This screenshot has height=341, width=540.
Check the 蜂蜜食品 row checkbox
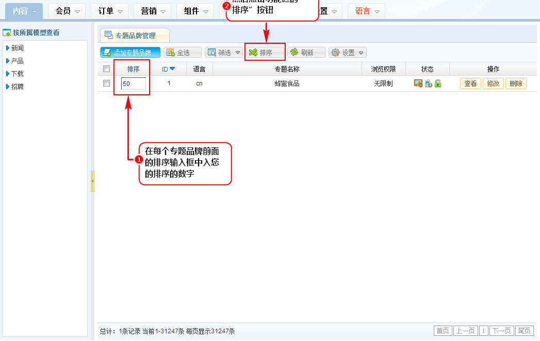point(106,83)
